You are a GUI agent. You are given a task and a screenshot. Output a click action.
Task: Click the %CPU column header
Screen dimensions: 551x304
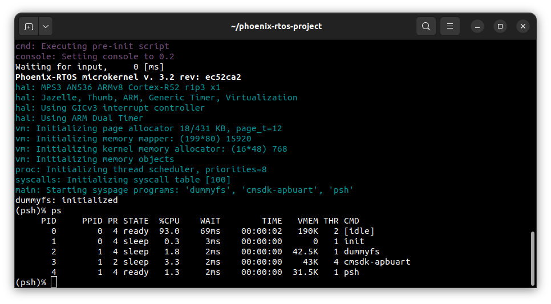[169, 221]
